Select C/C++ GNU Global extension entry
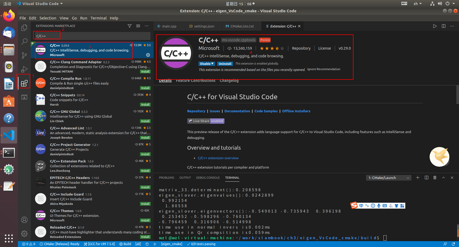Image resolution: width=459 pixels, height=247 pixels. (92, 116)
